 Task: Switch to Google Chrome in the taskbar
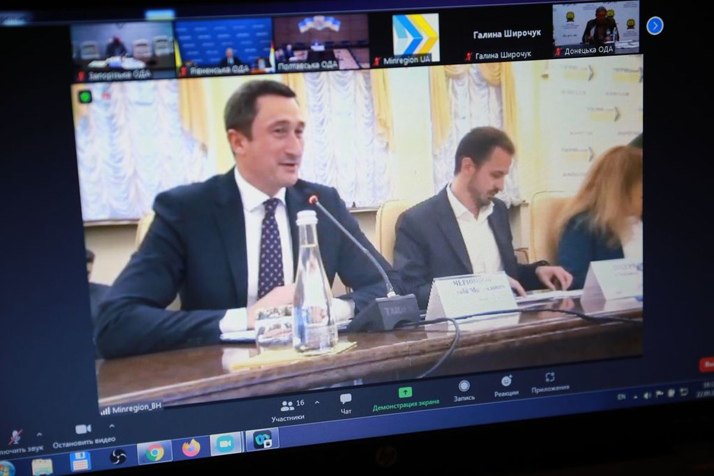tap(154, 452)
